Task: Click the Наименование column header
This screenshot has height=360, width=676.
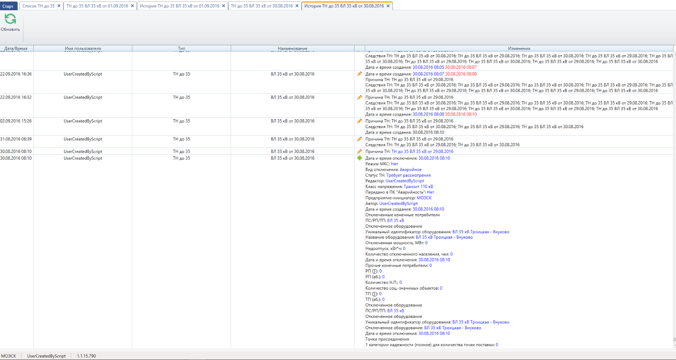Action: (x=292, y=48)
